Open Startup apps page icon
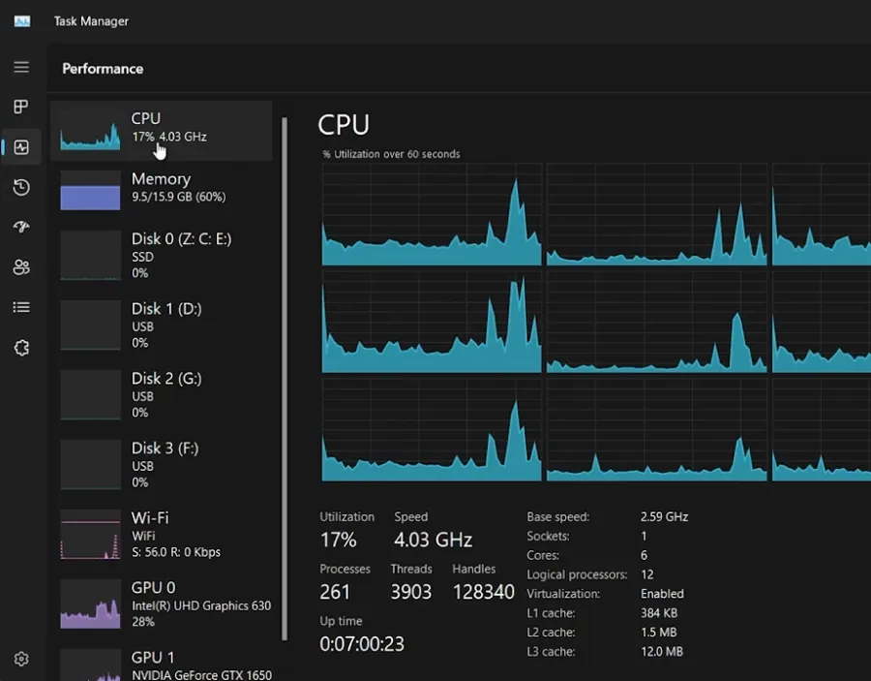 [x=21, y=228]
